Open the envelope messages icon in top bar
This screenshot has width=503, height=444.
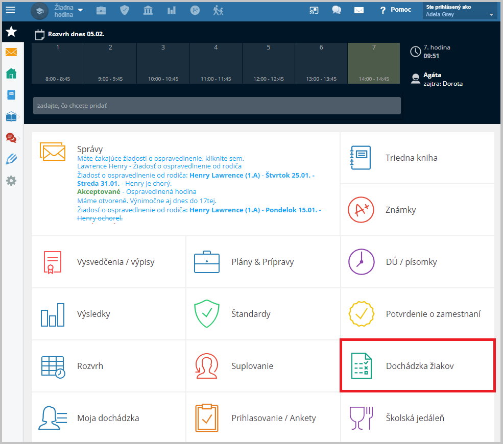pos(359,11)
